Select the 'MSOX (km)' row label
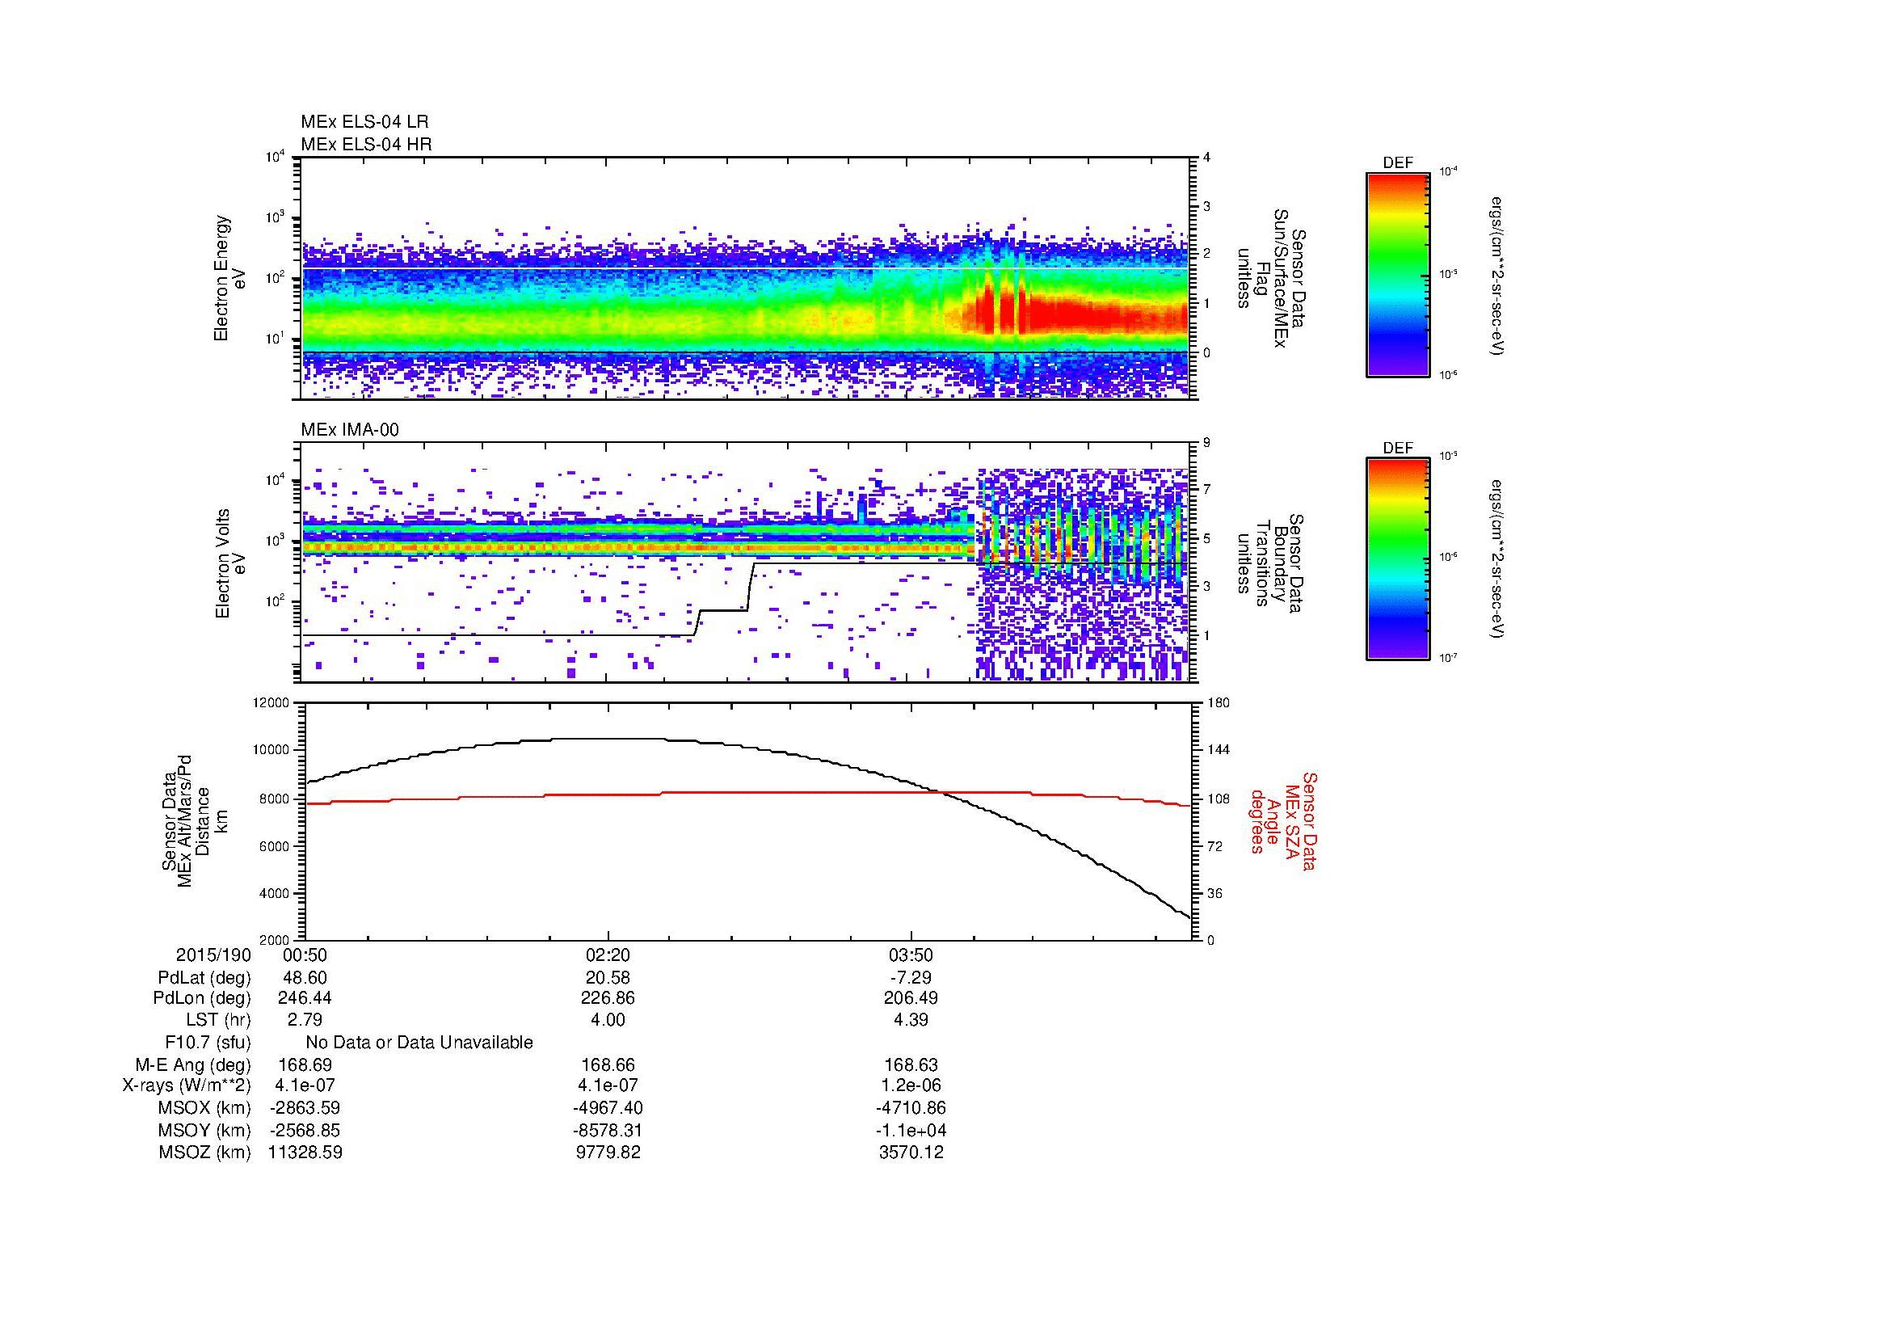 204,1108
